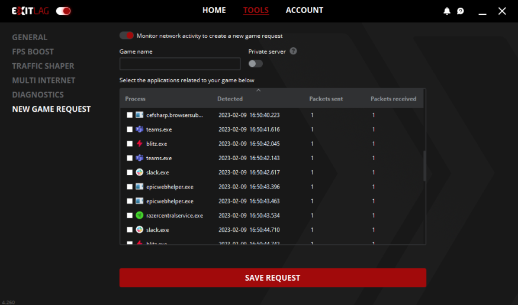Check the razercentralservice.exe checkbox
Screen dimensions: 518x305
pos(130,215)
